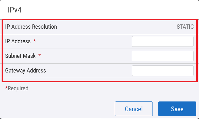Click the Subnet Mask label text
Viewport: 199px width, 119px height.
(20, 56)
